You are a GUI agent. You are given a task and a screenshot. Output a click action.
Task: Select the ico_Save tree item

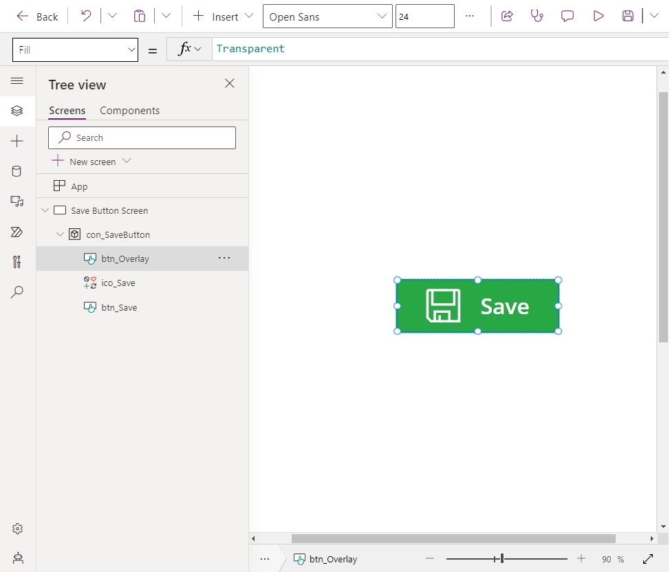click(118, 283)
